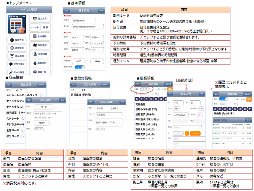Toggle 種別を利用 switch in 基本情報
Screen dimensions: 254x191
[x=80, y=67]
